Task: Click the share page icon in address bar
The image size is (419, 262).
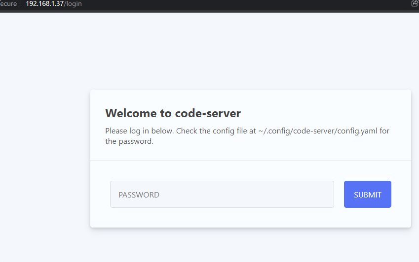Action: pyautogui.click(x=414, y=4)
